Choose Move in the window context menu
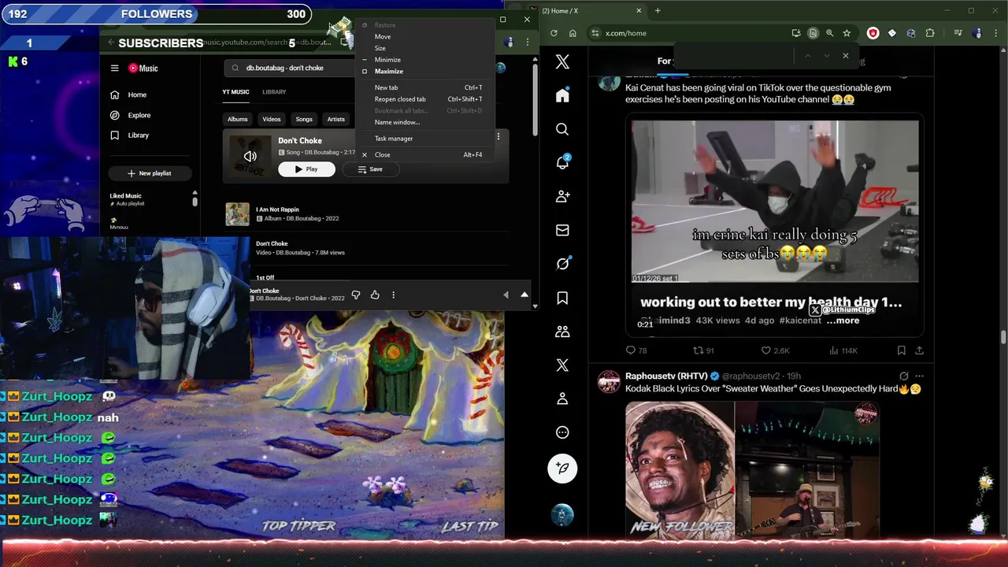 425,36
